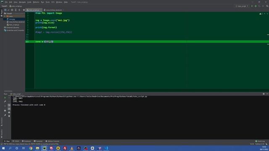This screenshot has width=269, height=151.
Task: Clear Run console with trash icon
Action: pos(9,116)
